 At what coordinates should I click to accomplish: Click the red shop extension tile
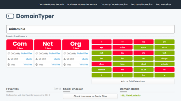(102, 64)
